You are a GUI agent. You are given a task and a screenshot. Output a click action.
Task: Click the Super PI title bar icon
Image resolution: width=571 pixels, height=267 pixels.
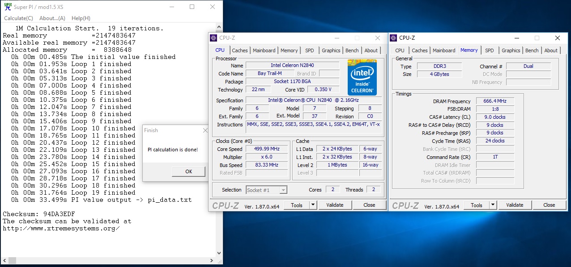click(x=7, y=7)
